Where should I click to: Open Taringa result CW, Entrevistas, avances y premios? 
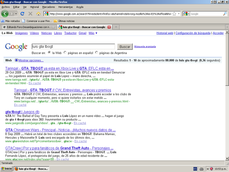click(63, 90)
